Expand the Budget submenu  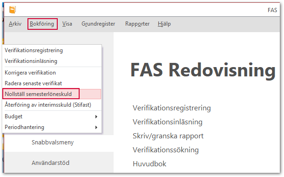pyautogui.click(x=52, y=116)
